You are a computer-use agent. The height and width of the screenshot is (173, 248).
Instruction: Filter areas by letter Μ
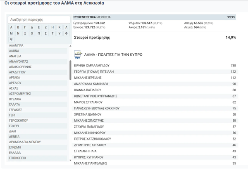click(x=11, y=33)
